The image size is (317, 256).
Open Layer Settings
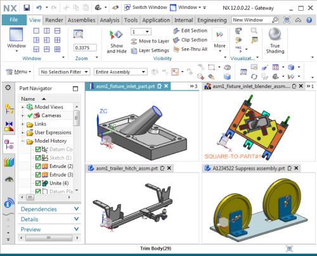coord(150,51)
